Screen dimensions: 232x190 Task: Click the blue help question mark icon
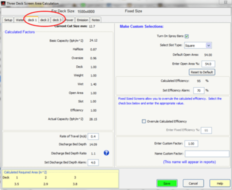(x=106, y=153)
